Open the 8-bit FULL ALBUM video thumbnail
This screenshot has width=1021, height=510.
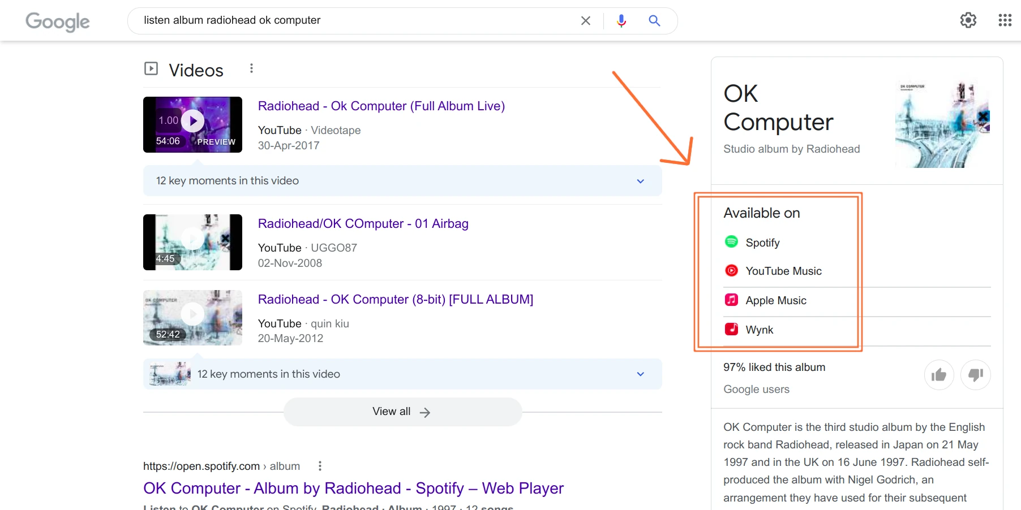[x=192, y=318]
